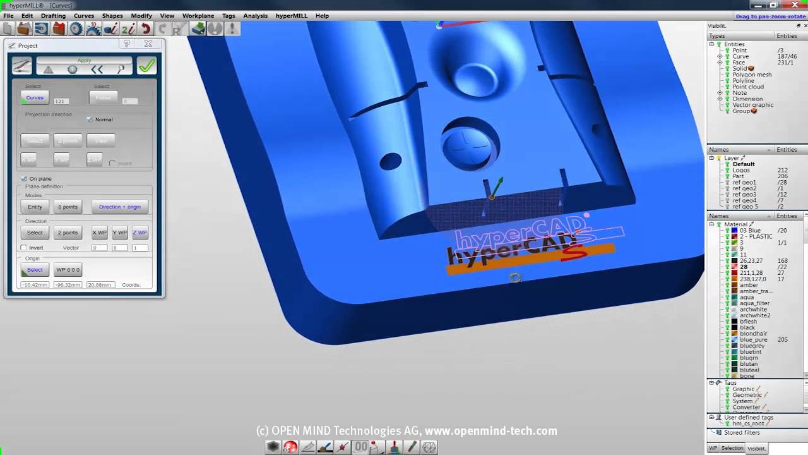The image size is (808, 455).
Task: Open the hyperMILL menu
Action: (292, 16)
